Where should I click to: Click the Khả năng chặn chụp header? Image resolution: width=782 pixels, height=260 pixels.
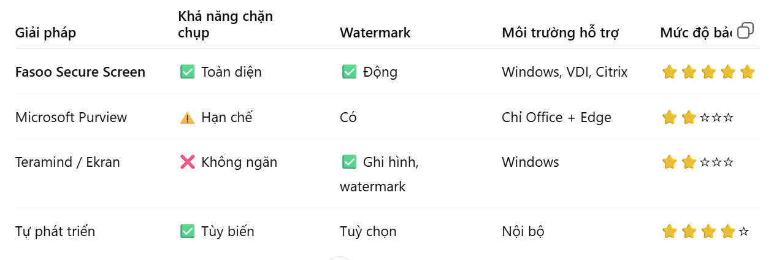[225, 25]
